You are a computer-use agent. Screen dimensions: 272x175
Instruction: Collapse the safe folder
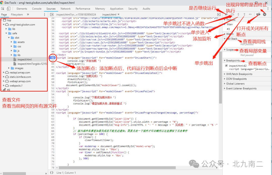coord(6,33)
